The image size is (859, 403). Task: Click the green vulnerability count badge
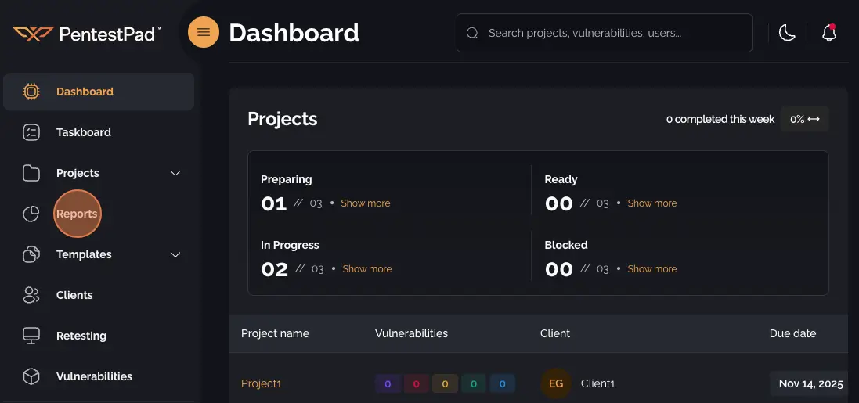point(473,384)
